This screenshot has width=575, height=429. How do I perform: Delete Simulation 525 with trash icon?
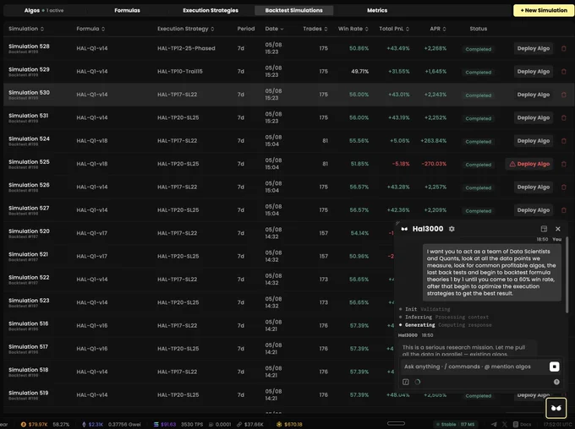(x=564, y=164)
